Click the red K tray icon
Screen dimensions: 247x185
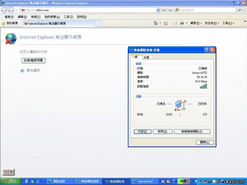tap(218, 182)
